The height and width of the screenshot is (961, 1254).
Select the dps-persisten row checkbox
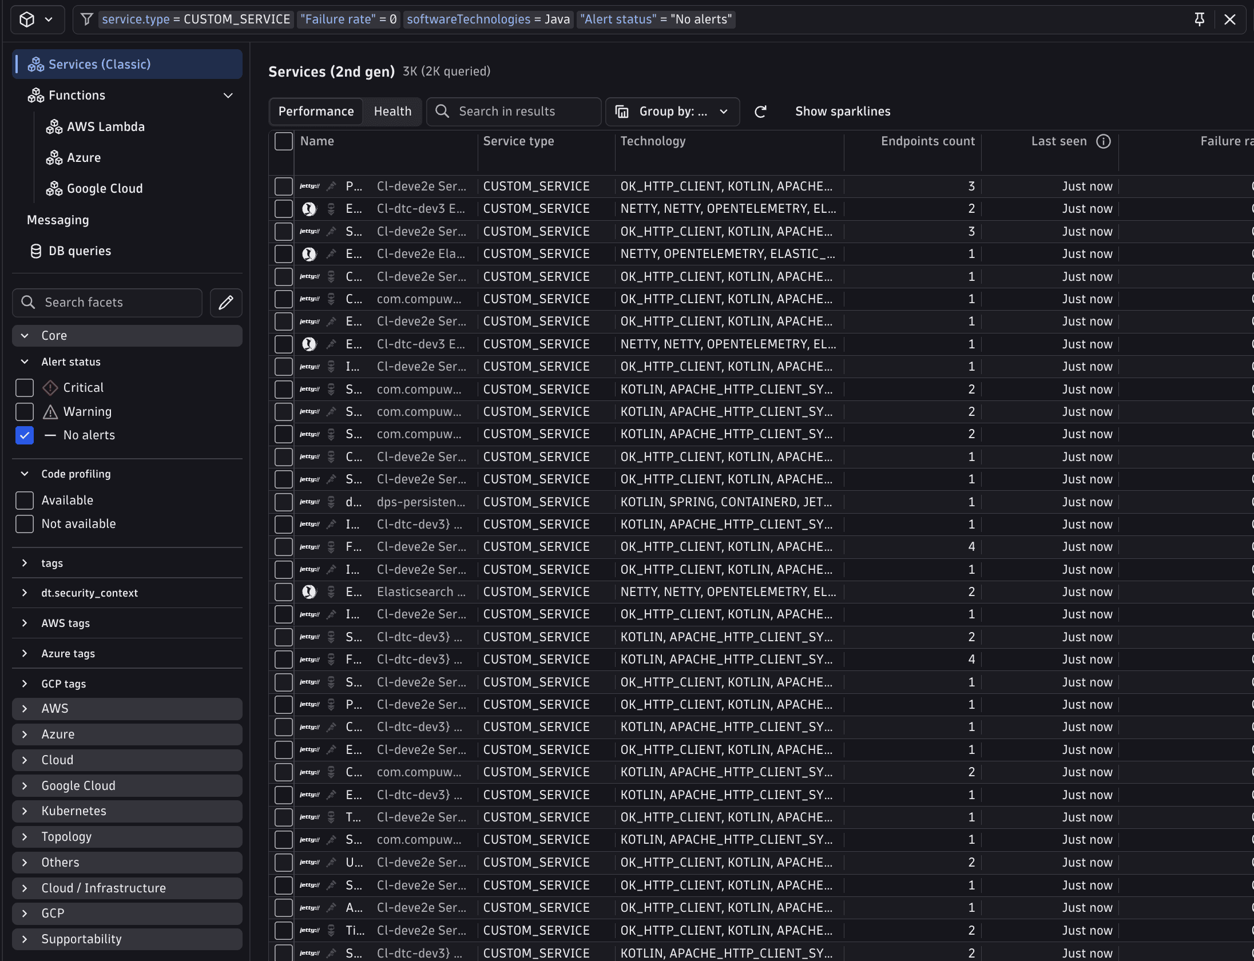coord(284,502)
